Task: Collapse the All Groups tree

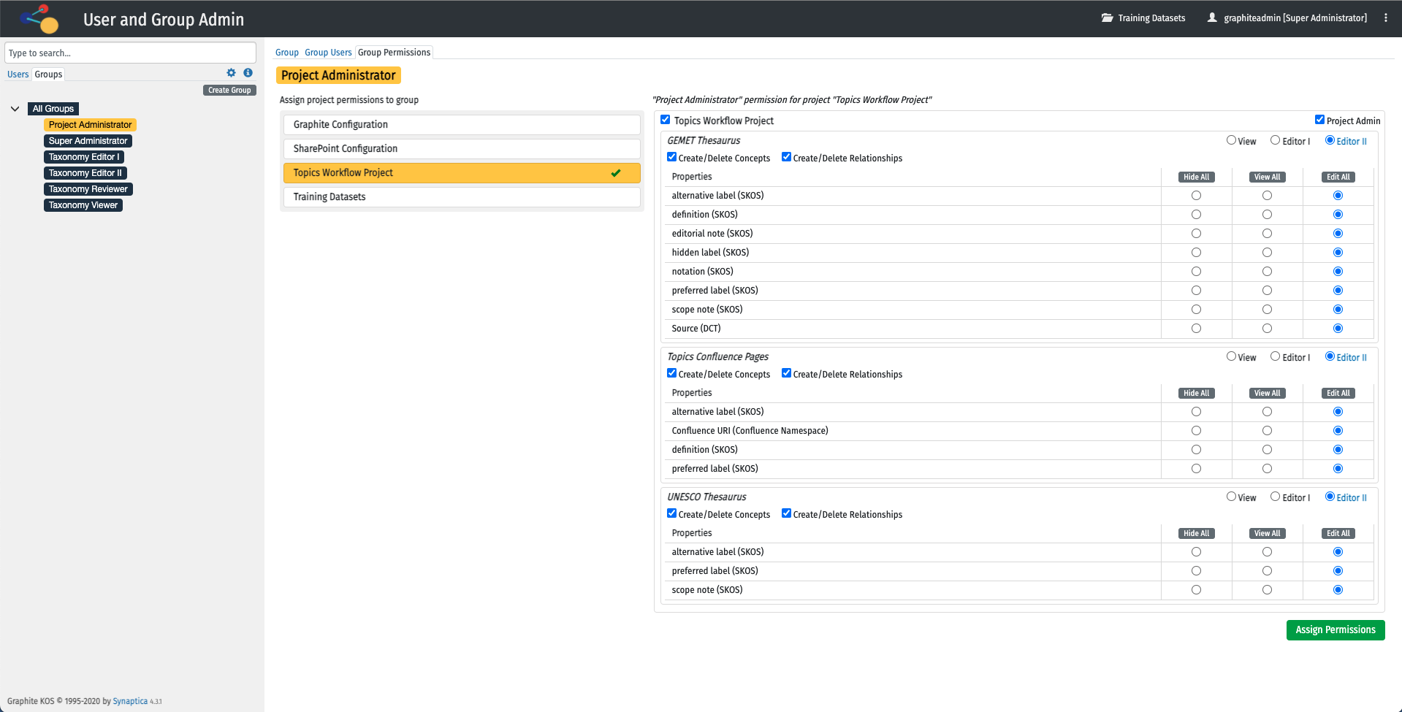Action: (x=15, y=109)
